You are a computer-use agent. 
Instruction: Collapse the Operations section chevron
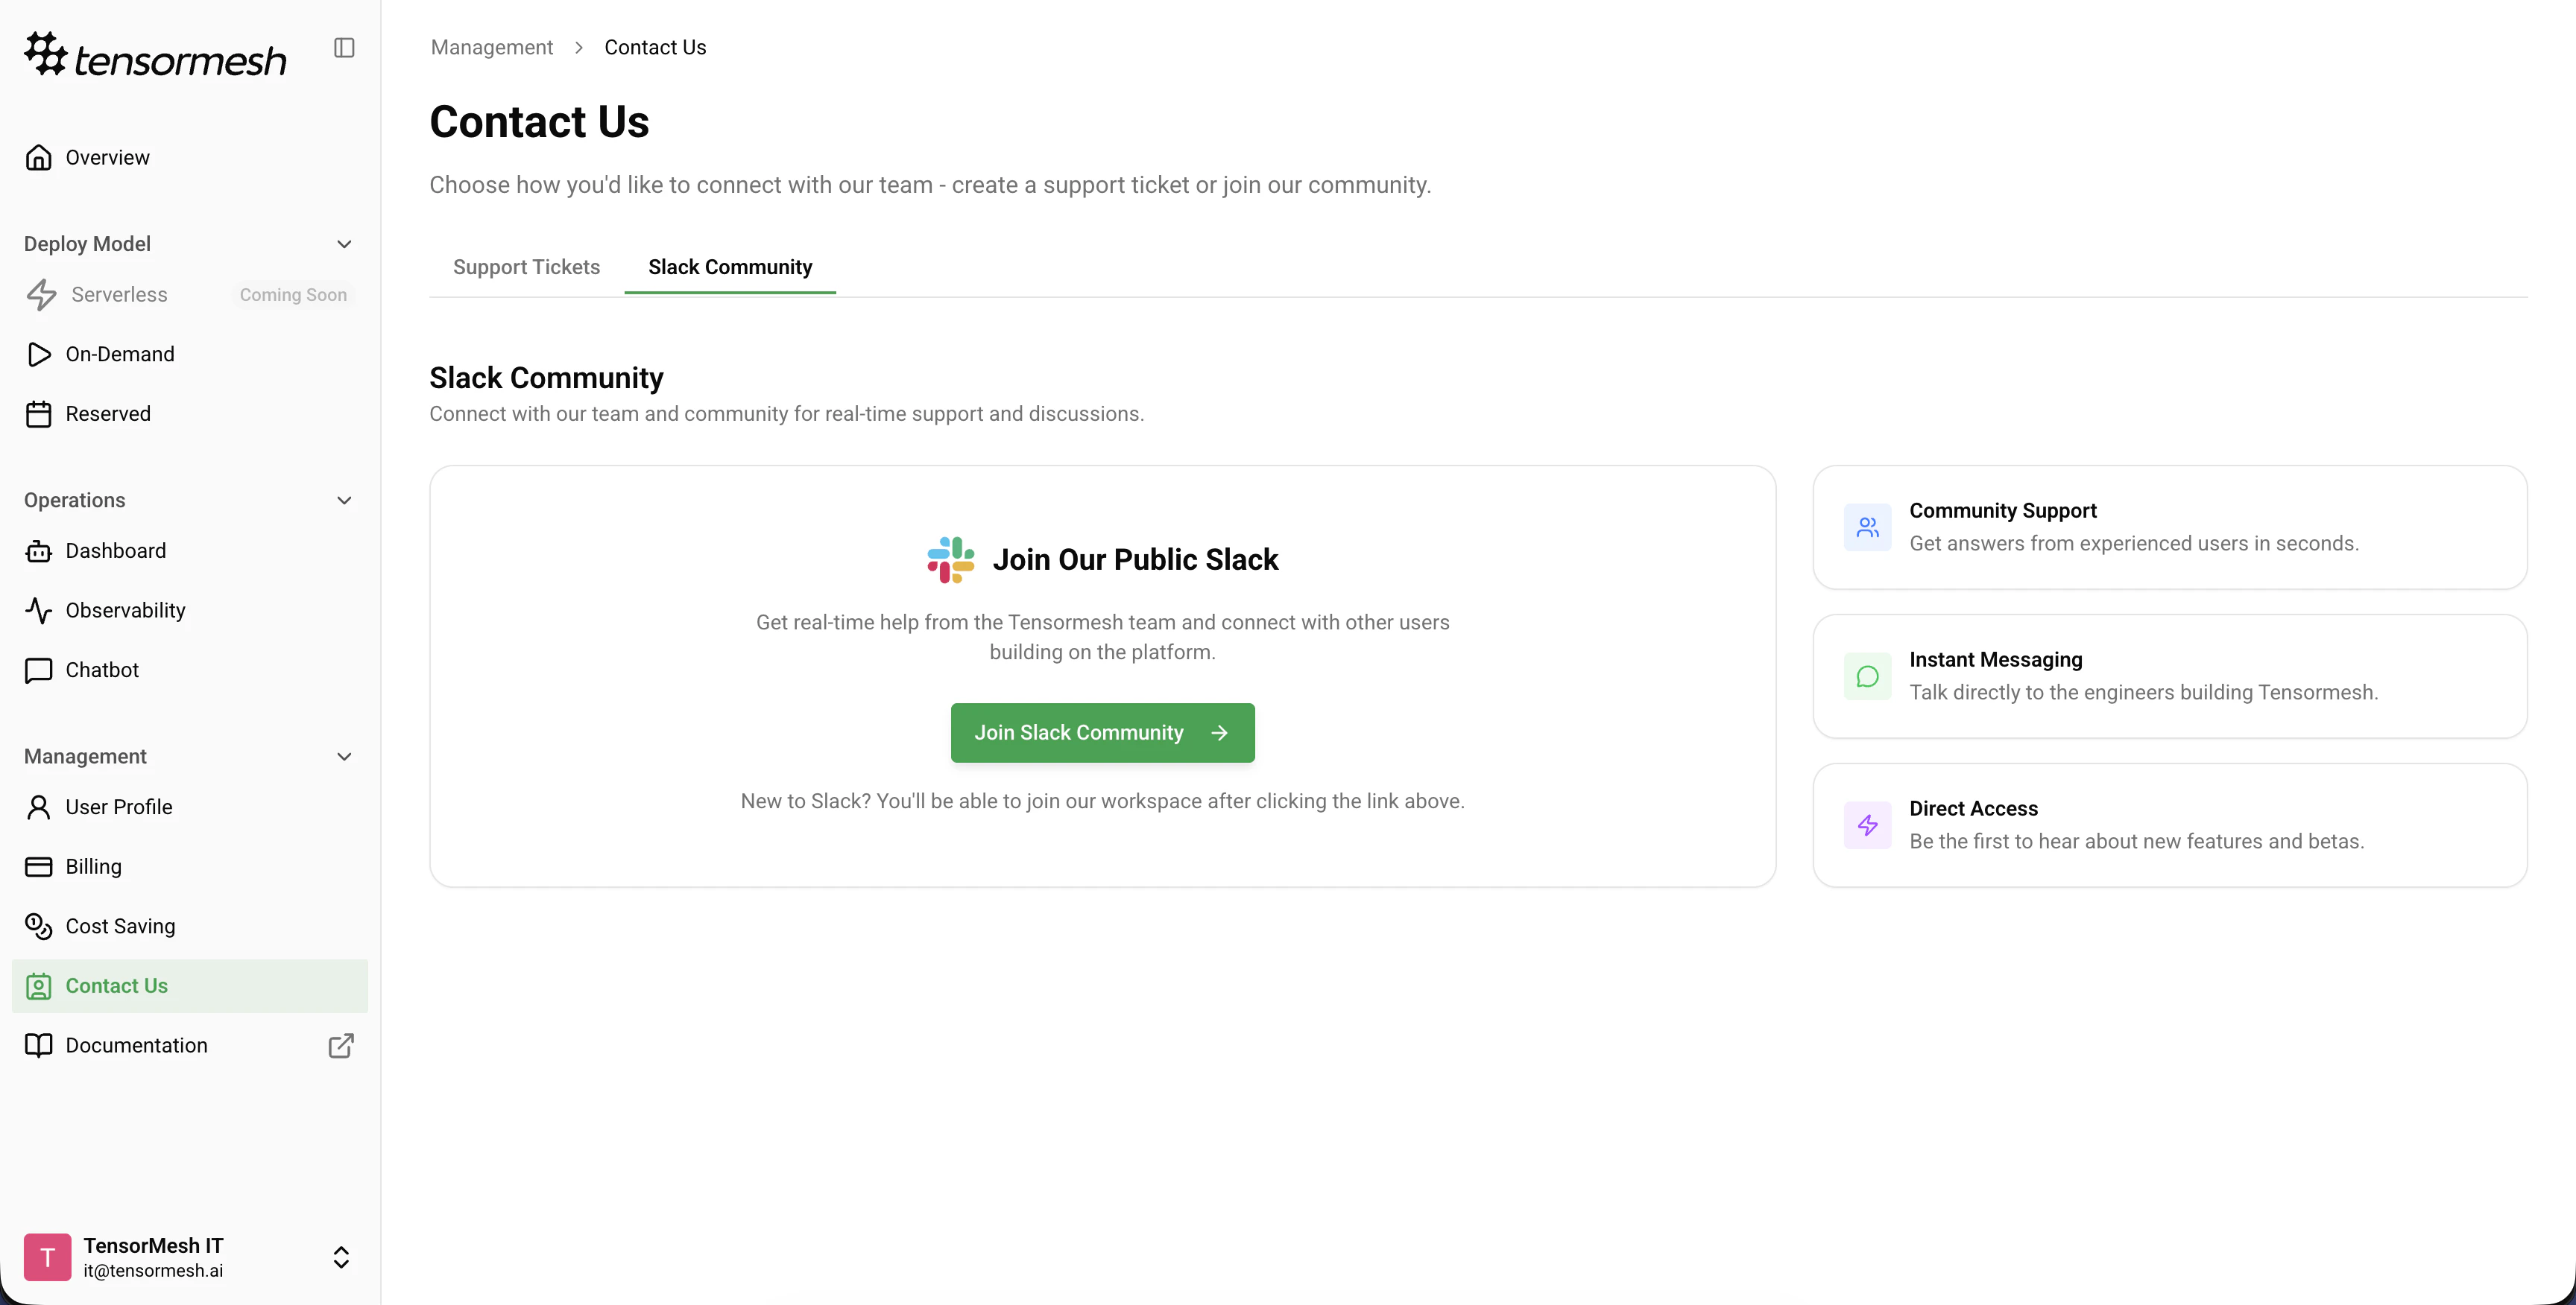pyautogui.click(x=344, y=501)
